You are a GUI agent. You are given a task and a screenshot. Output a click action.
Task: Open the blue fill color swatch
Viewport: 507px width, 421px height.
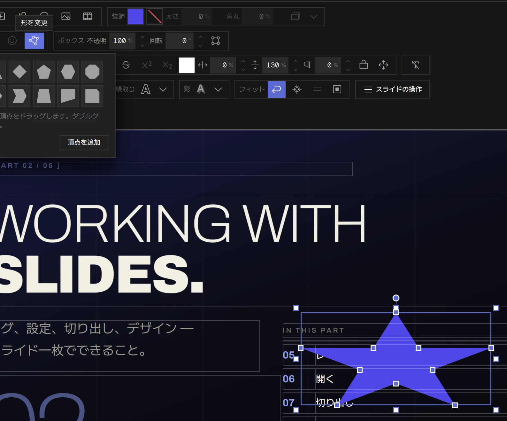[135, 16]
